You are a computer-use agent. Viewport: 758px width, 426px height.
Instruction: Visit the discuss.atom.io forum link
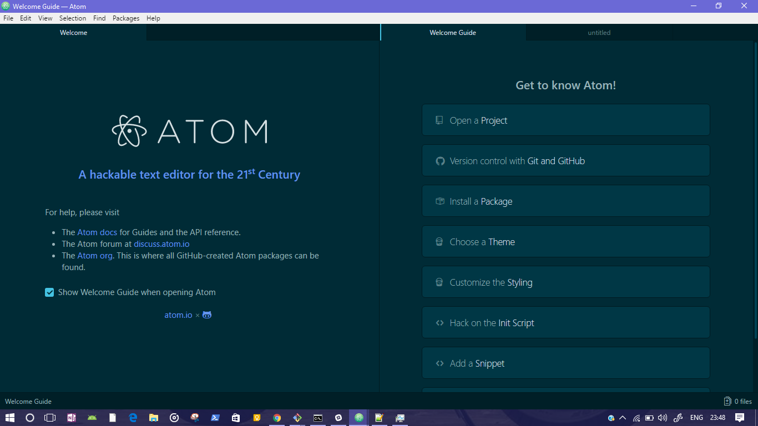[161, 244]
